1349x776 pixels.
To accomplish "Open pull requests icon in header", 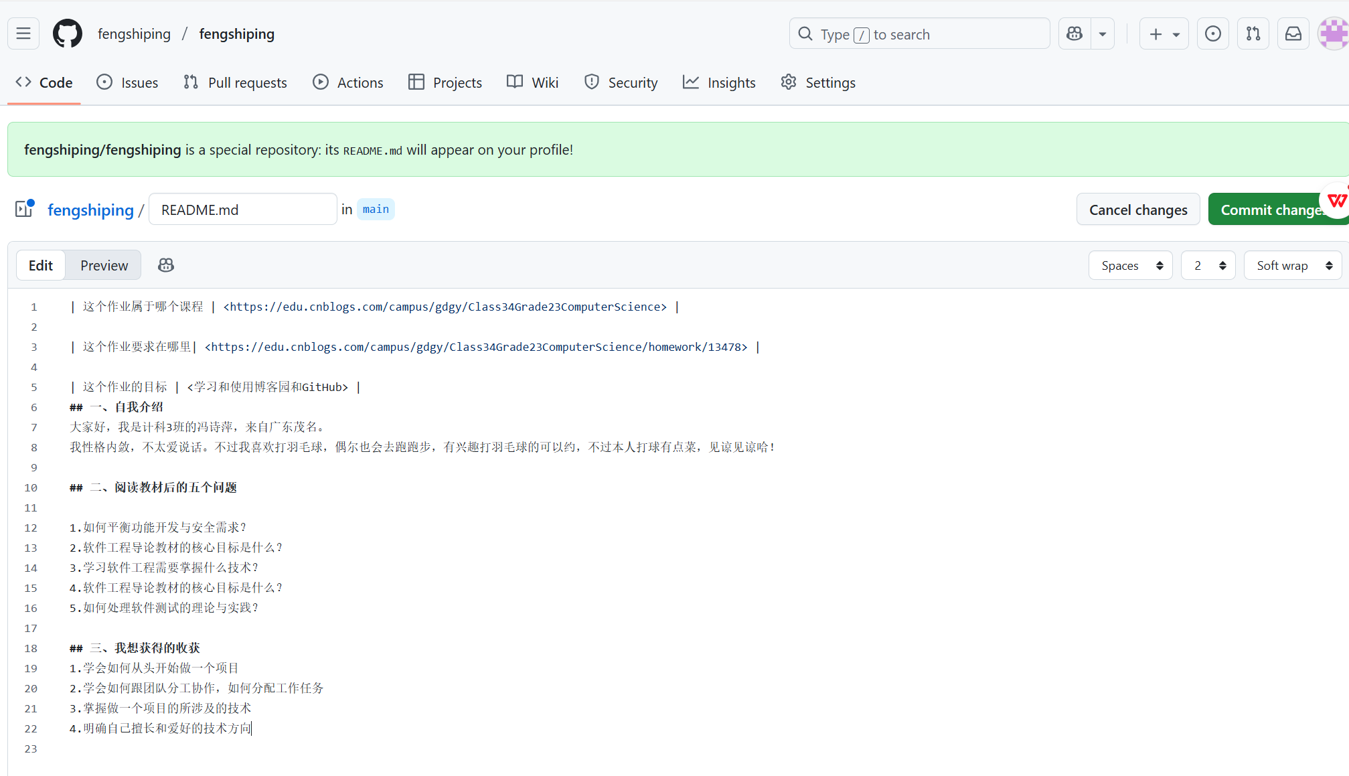I will click(1253, 33).
